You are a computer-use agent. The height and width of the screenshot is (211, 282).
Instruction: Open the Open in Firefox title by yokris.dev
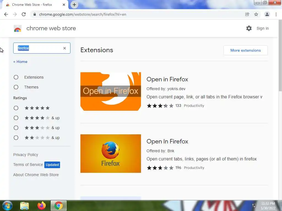(x=167, y=79)
